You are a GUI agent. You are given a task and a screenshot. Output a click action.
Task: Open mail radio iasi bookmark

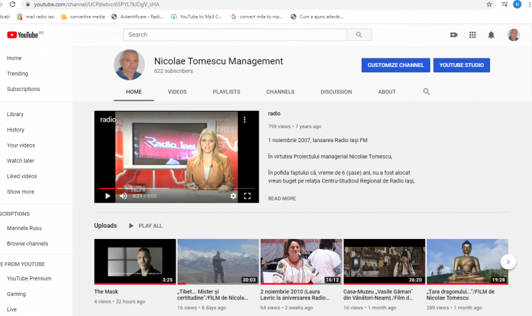(36, 17)
